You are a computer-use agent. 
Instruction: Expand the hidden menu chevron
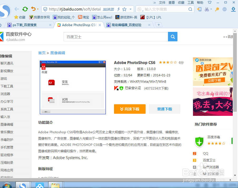coord(155,3)
